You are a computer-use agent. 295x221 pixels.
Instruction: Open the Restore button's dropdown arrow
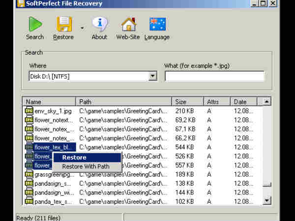[82, 28]
